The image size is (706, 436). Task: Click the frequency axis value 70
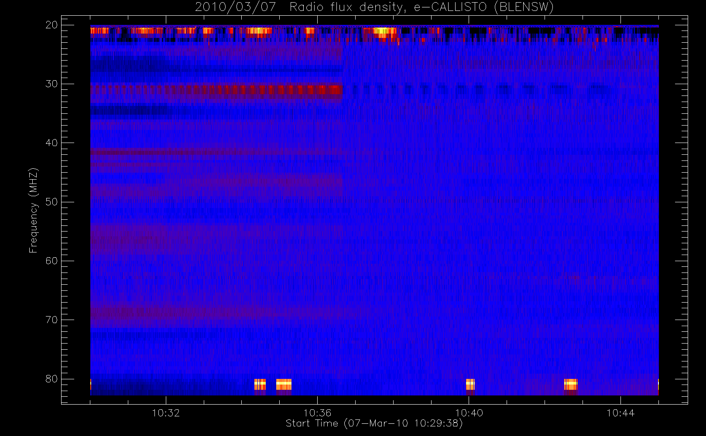click(51, 320)
